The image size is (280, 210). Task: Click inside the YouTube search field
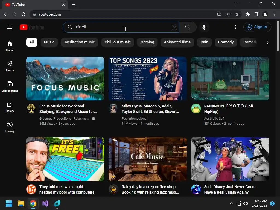click(121, 27)
